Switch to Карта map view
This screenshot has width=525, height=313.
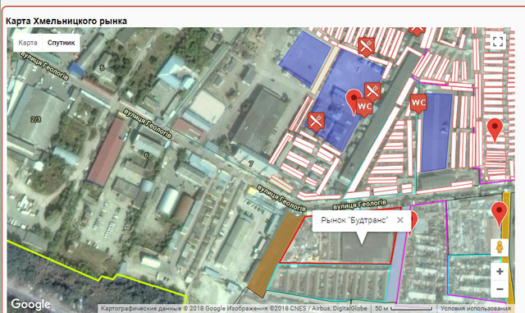click(28, 43)
